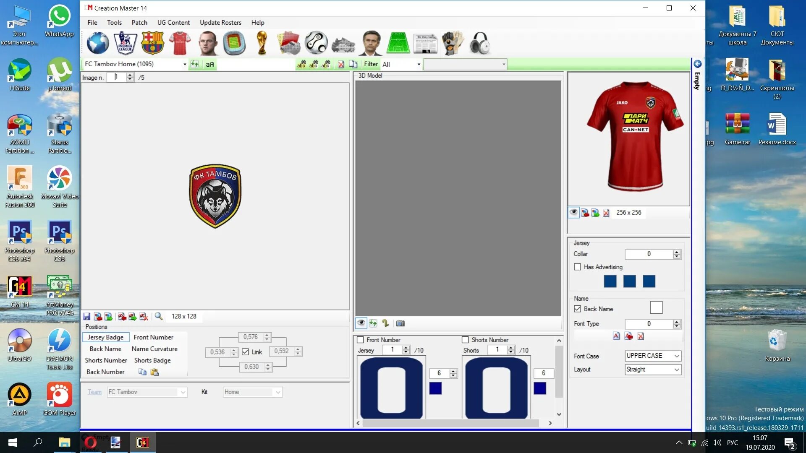Open the Team FC Tambov dropdown
Screen dimensions: 806x453
pos(147,392)
